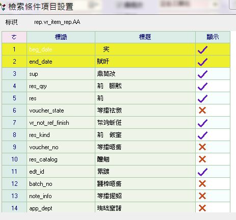Click the red X for app_dept
The width and height of the screenshot is (236, 220).
tap(202, 208)
